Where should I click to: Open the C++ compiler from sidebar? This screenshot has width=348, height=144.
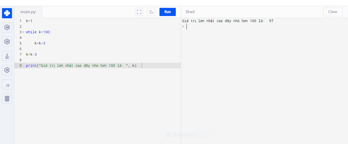pyautogui.click(x=7, y=42)
